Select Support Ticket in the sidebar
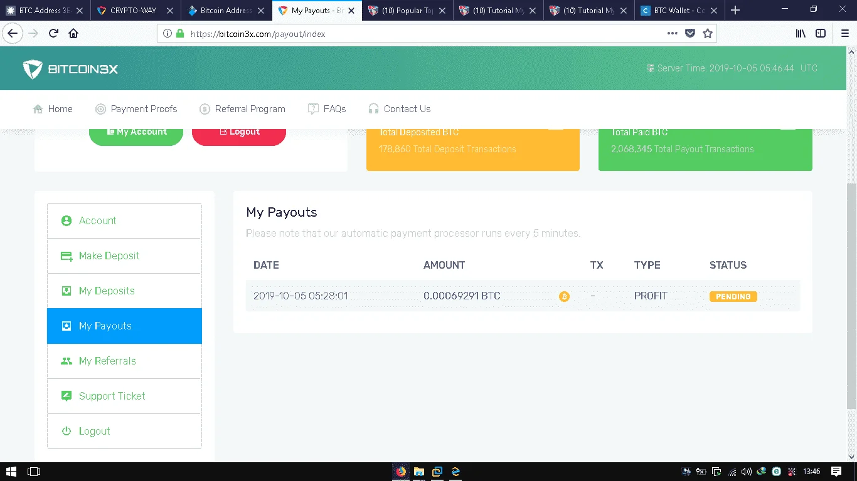The image size is (857, 481). [x=124, y=396]
